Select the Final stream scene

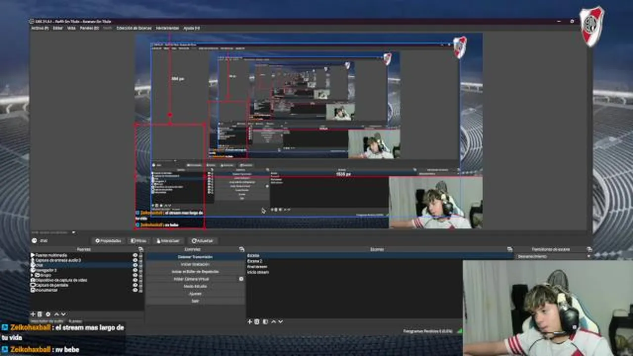click(379, 267)
